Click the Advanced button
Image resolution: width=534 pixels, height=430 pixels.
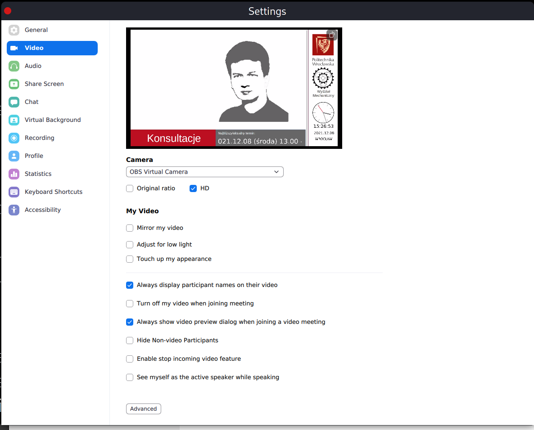[143, 409]
